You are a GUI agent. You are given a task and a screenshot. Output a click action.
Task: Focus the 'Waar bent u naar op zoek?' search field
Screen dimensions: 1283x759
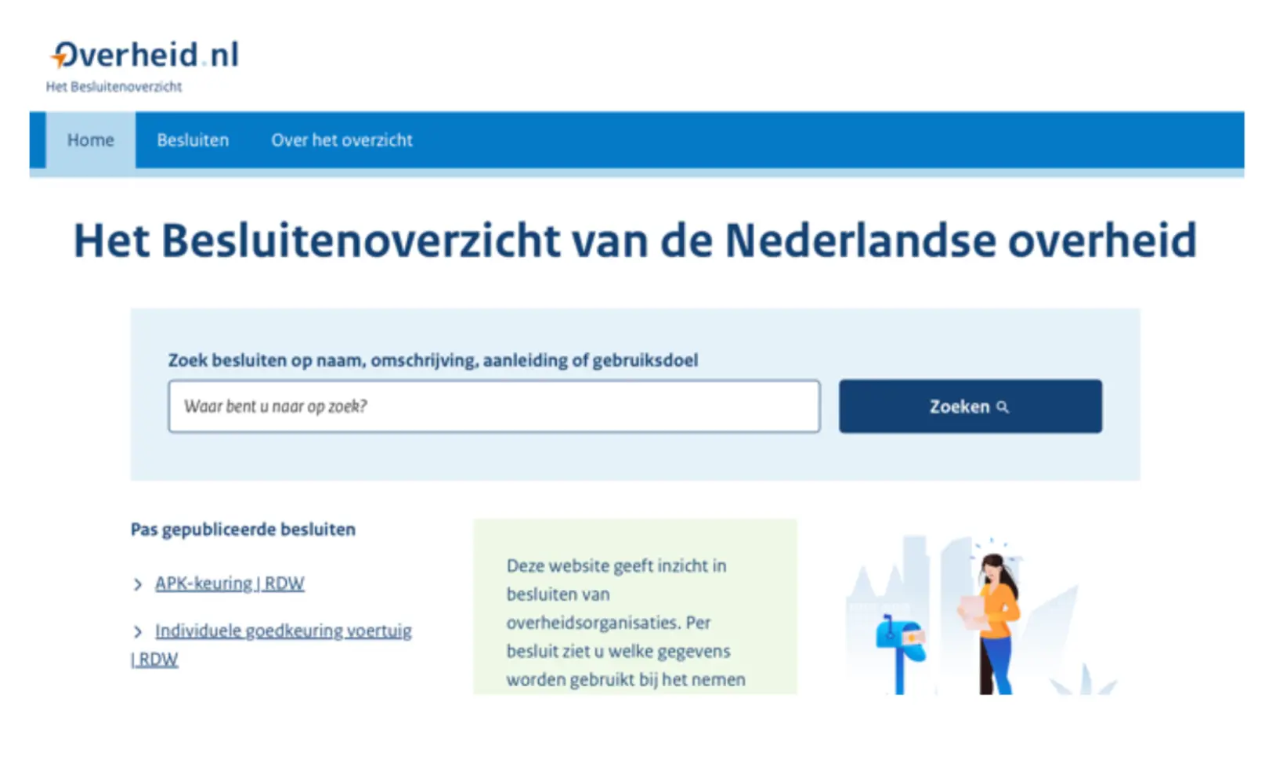(494, 407)
